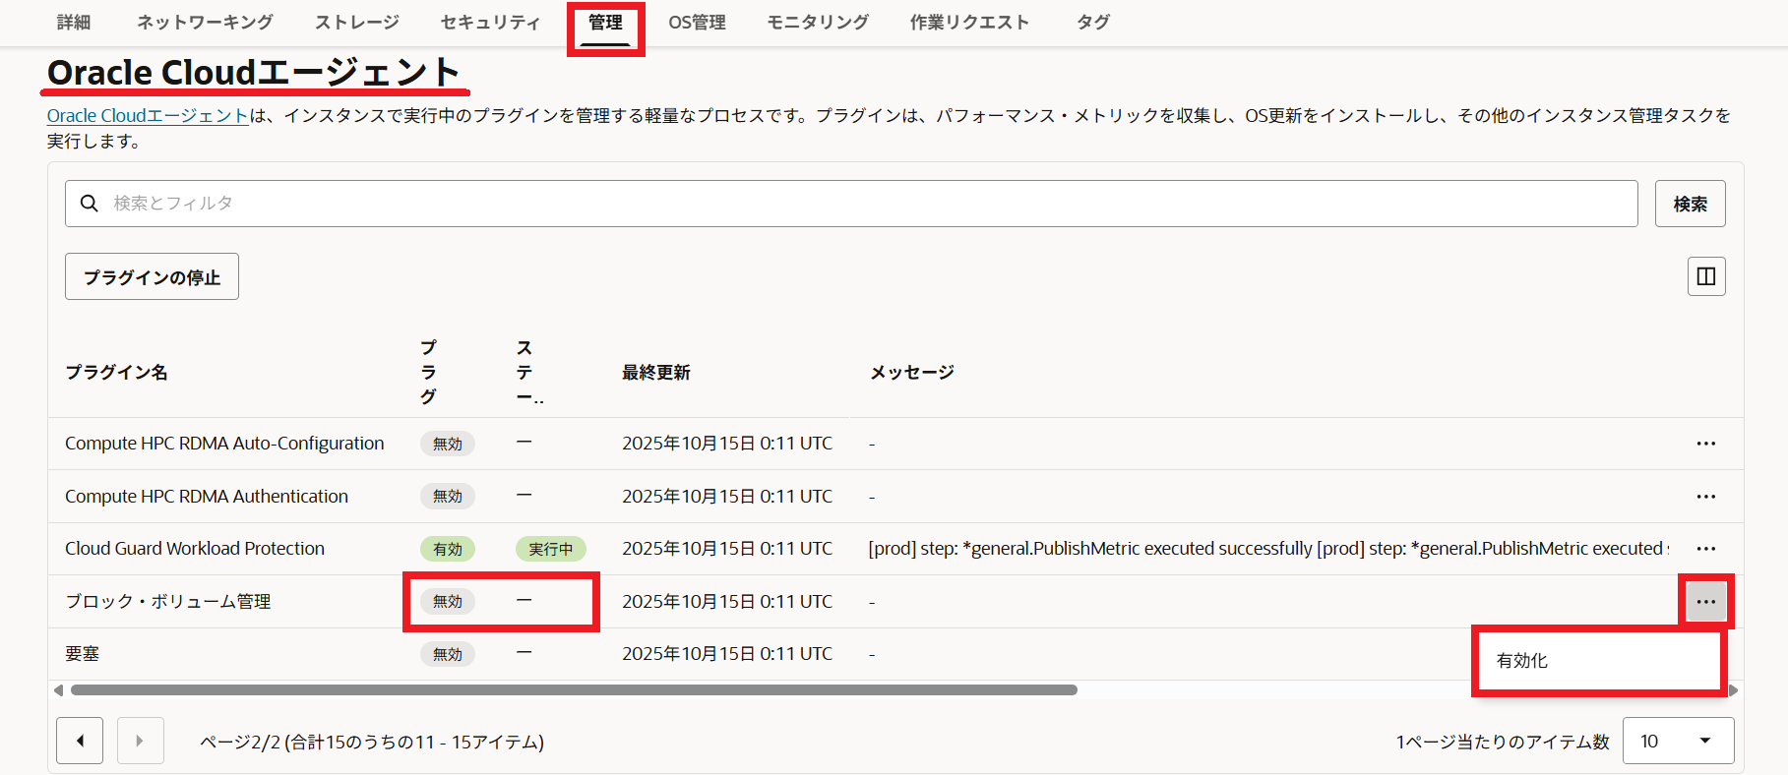Open actions menu for Cloud Guard Workload Protection

(x=1705, y=549)
